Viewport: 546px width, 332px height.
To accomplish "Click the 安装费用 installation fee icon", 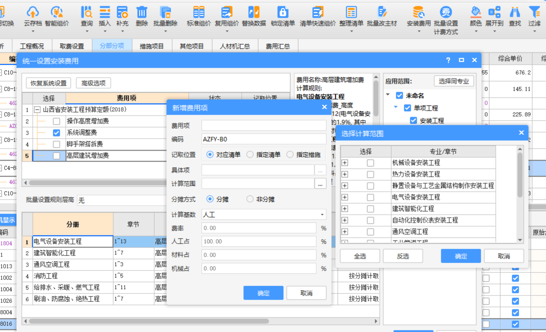I will pyautogui.click(x=419, y=17).
